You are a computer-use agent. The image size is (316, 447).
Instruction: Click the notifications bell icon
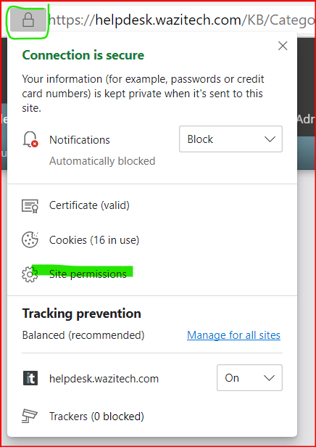coord(30,139)
